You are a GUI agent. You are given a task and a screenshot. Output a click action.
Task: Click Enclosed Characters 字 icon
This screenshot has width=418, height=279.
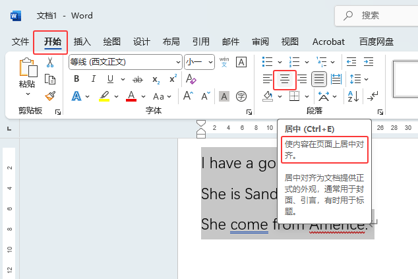click(x=241, y=96)
